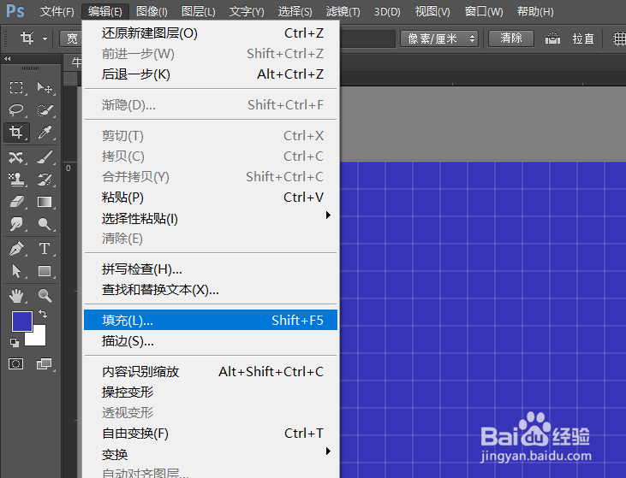Open the 帮助 menu
This screenshot has height=478, width=626.
point(535,12)
